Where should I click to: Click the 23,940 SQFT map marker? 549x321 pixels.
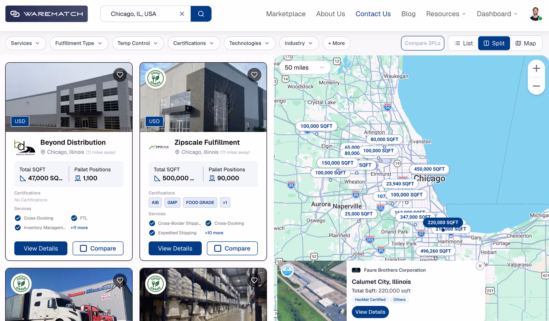pyautogui.click(x=400, y=184)
